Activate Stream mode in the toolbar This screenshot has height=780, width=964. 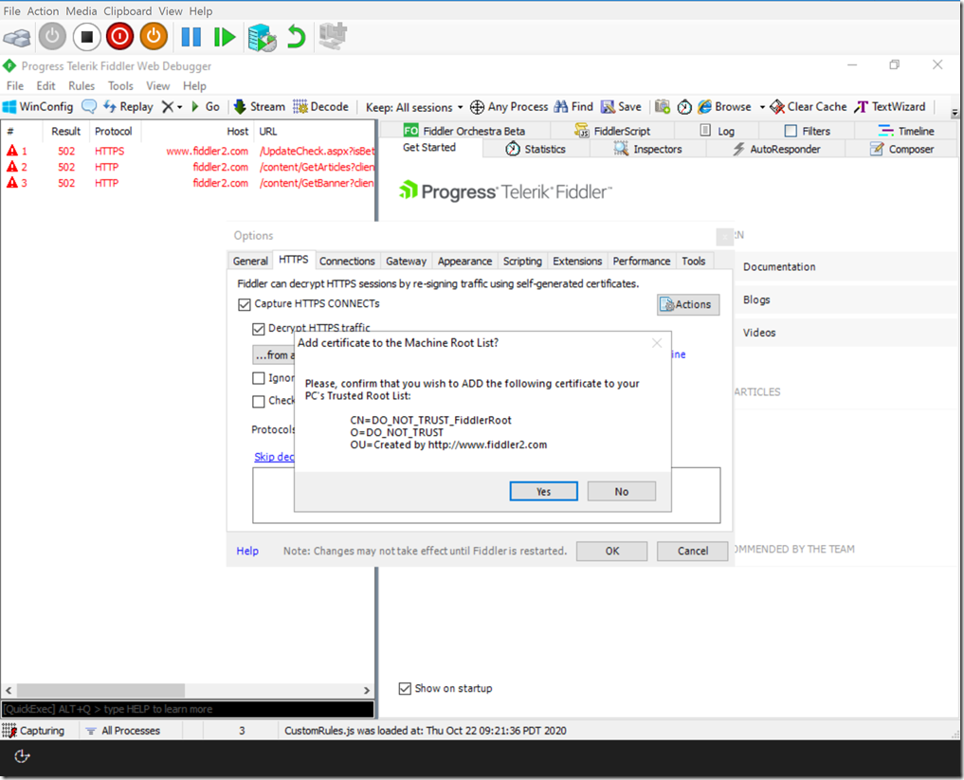coord(258,106)
